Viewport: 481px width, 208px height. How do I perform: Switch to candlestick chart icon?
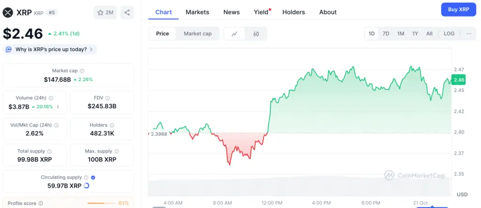(256, 34)
